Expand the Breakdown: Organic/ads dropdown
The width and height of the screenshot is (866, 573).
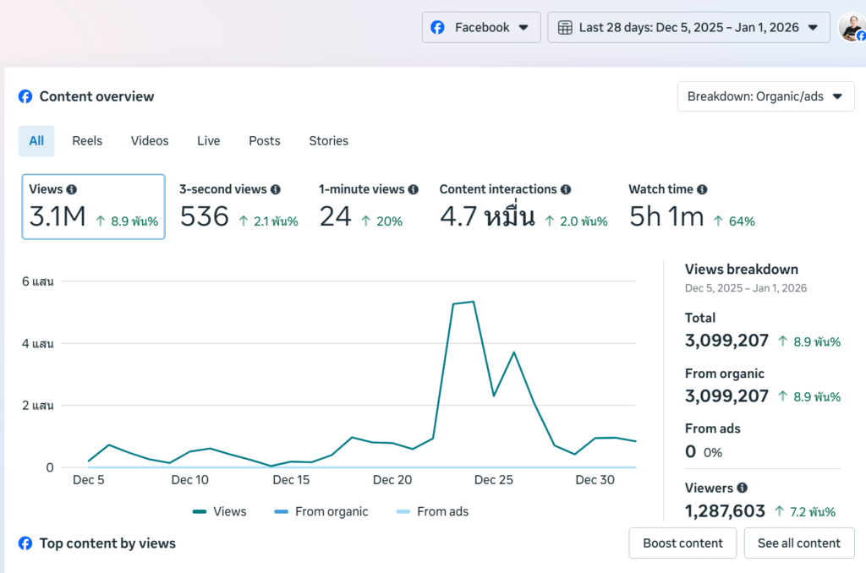click(765, 96)
